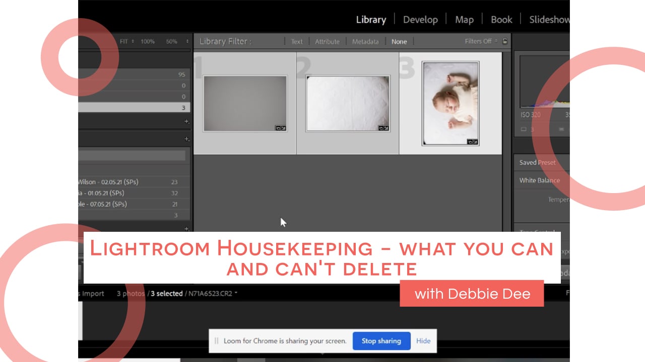The image size is (645, 362).
Task: Open the zoom ratio arrows after 50%
Action: tap(187, 42)
